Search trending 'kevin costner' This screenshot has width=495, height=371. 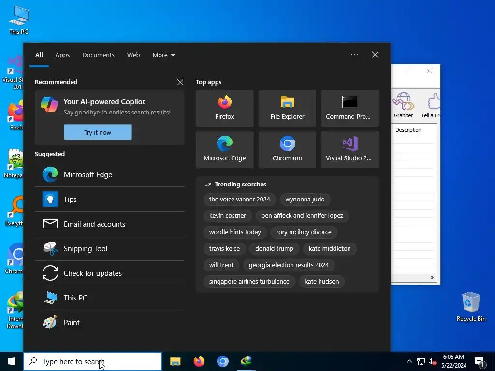tap(227, 216)
